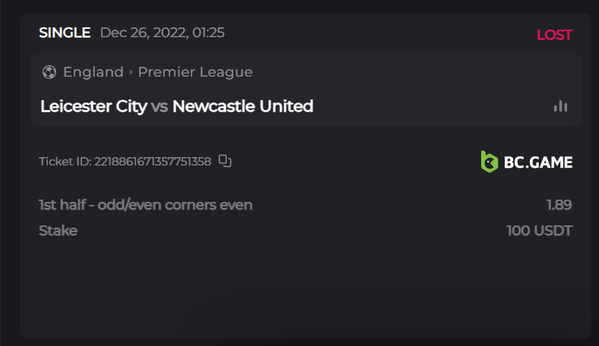599x346 pixels.
Task: Click the Dec 26, 2022 bet date
Action: click(162, 33)
